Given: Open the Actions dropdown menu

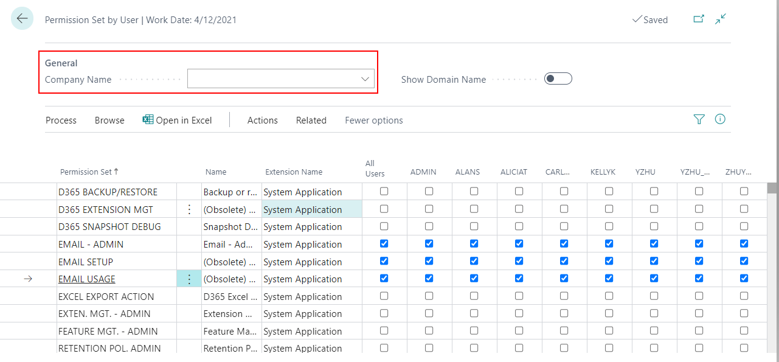Looking at the screenshot, I should click(x=262, y=120).
